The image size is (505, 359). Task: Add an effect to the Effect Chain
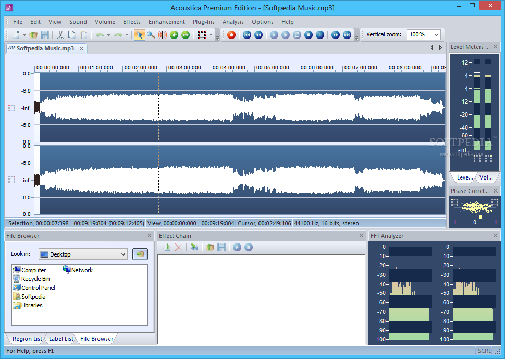pyautogui.click(x=167, y=247)
